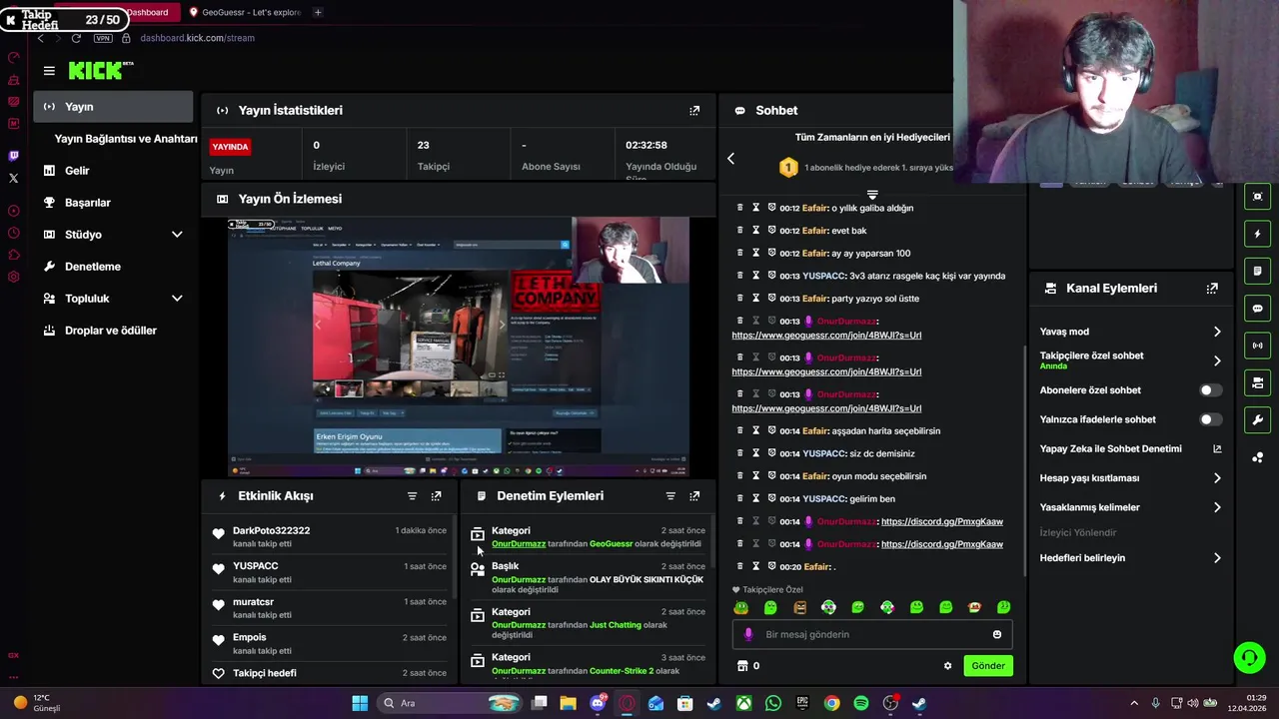The height and width of the screenshot is (719, 1279).
Task: Open Yapay Zeka ile Sohbet Denetimi link
Action: (1130, 449)
